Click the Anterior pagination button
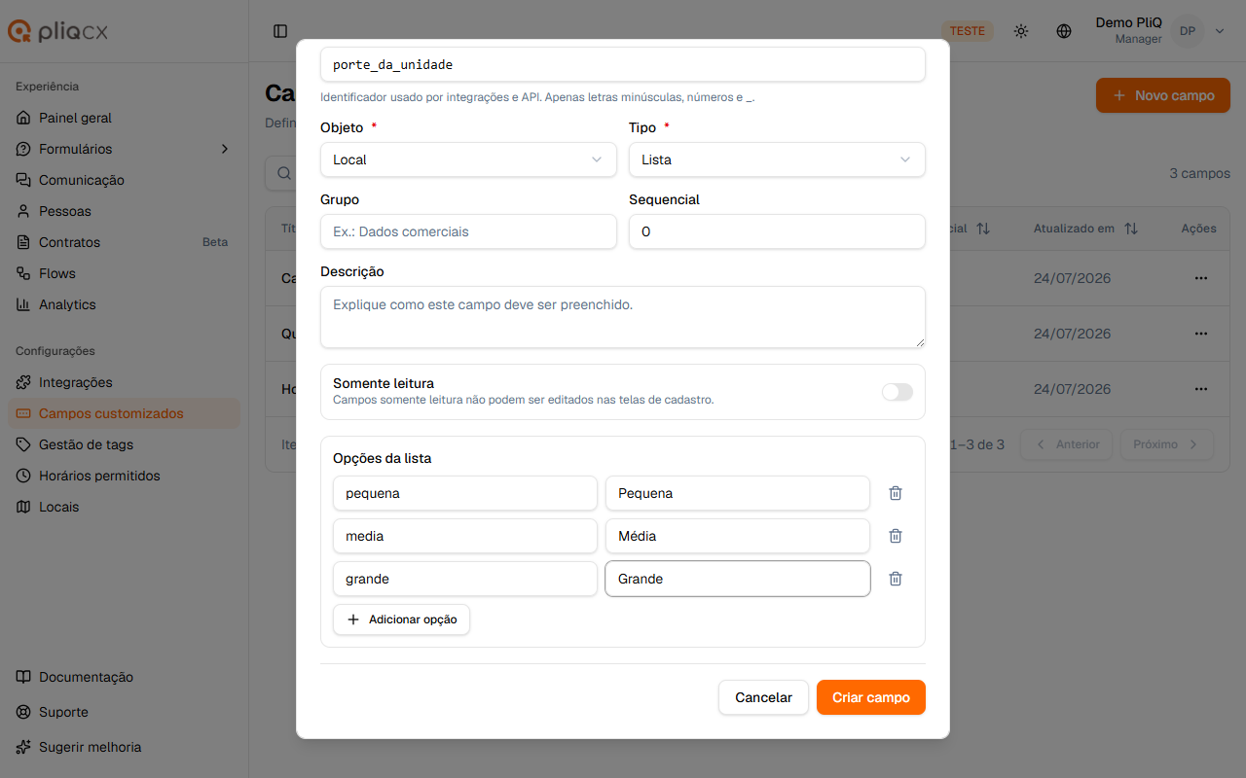 (1066, 444)
